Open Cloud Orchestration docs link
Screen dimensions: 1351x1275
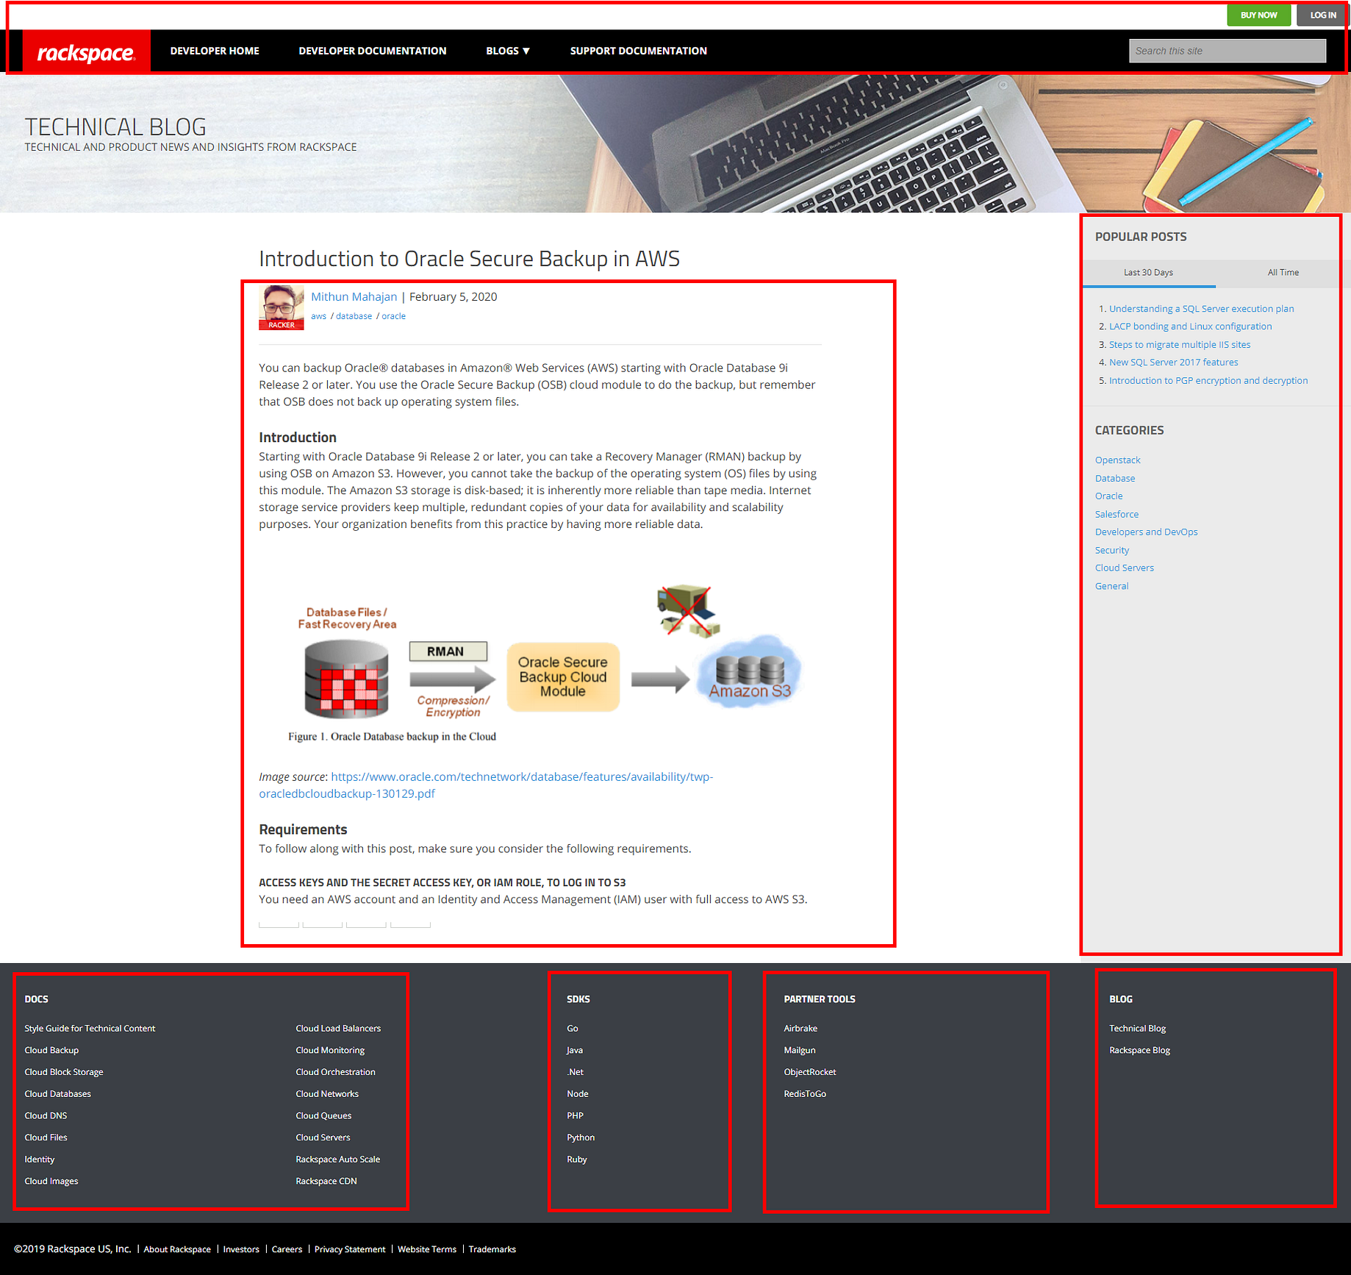[x=335, y=1073]
